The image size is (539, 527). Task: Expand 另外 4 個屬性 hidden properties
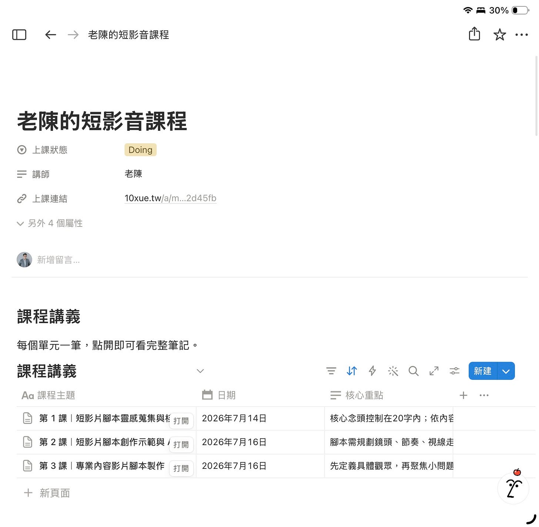coord(50,223)
